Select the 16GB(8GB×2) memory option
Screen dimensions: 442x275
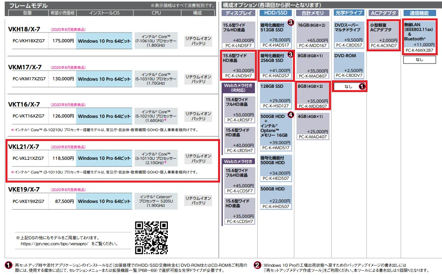click(313, 35)
